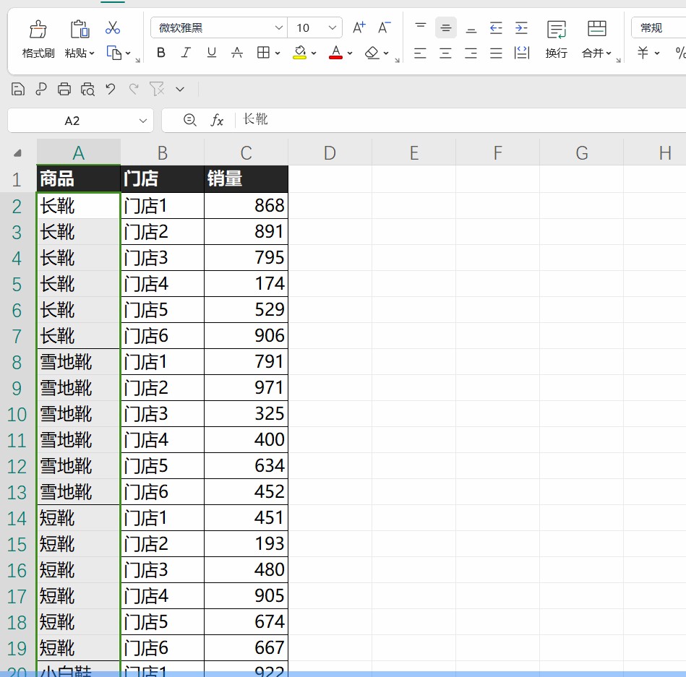Click the Wrap Text (换行) button

557,39
